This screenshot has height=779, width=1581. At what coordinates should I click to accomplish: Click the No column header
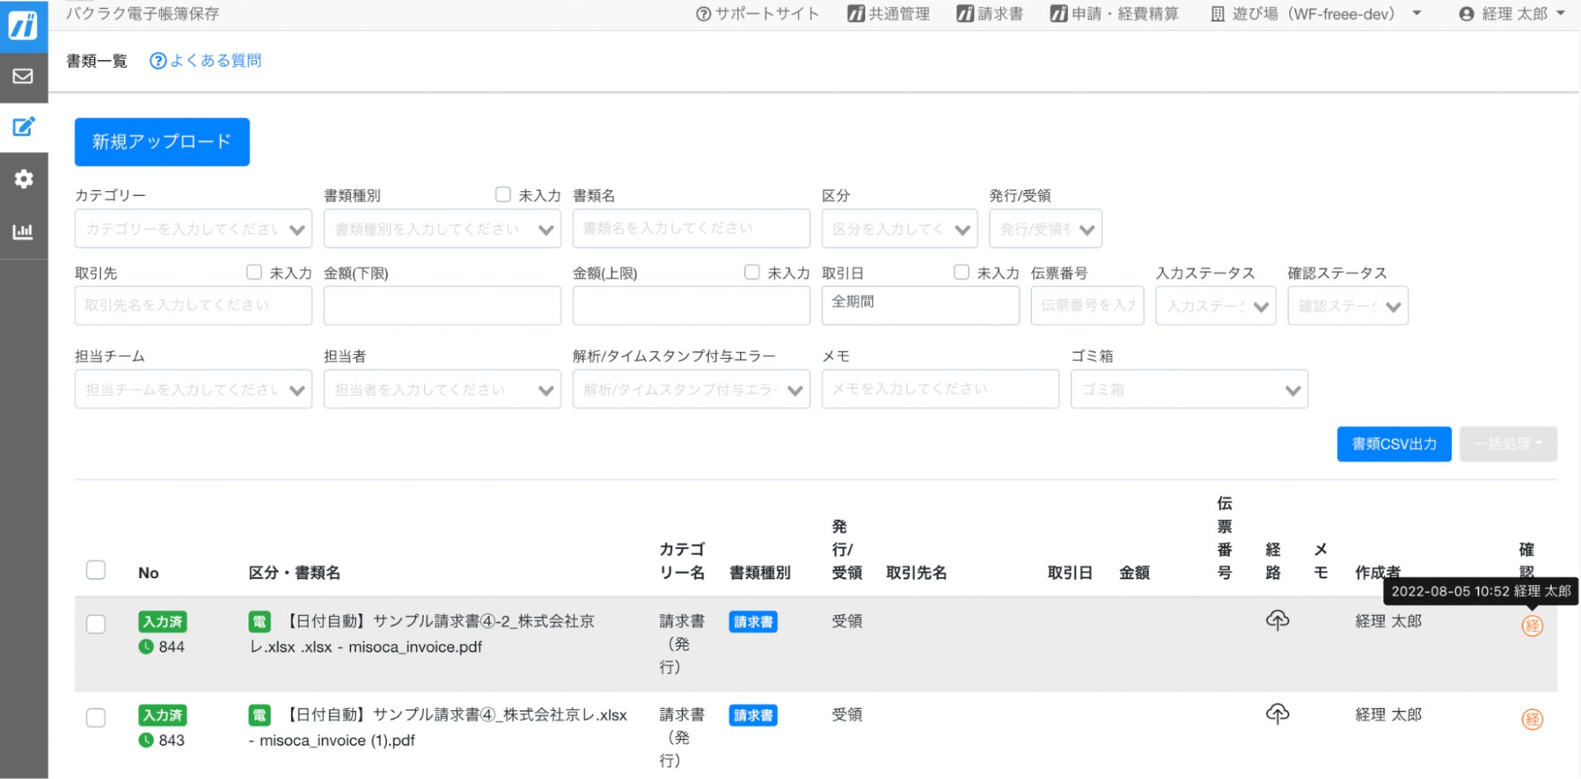[x=148, y=573]
